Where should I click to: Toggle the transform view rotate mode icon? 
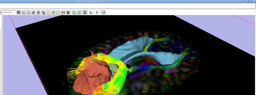(103, 12)
